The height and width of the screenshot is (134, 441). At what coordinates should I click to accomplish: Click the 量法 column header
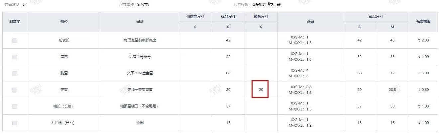(x=140, y=22)
